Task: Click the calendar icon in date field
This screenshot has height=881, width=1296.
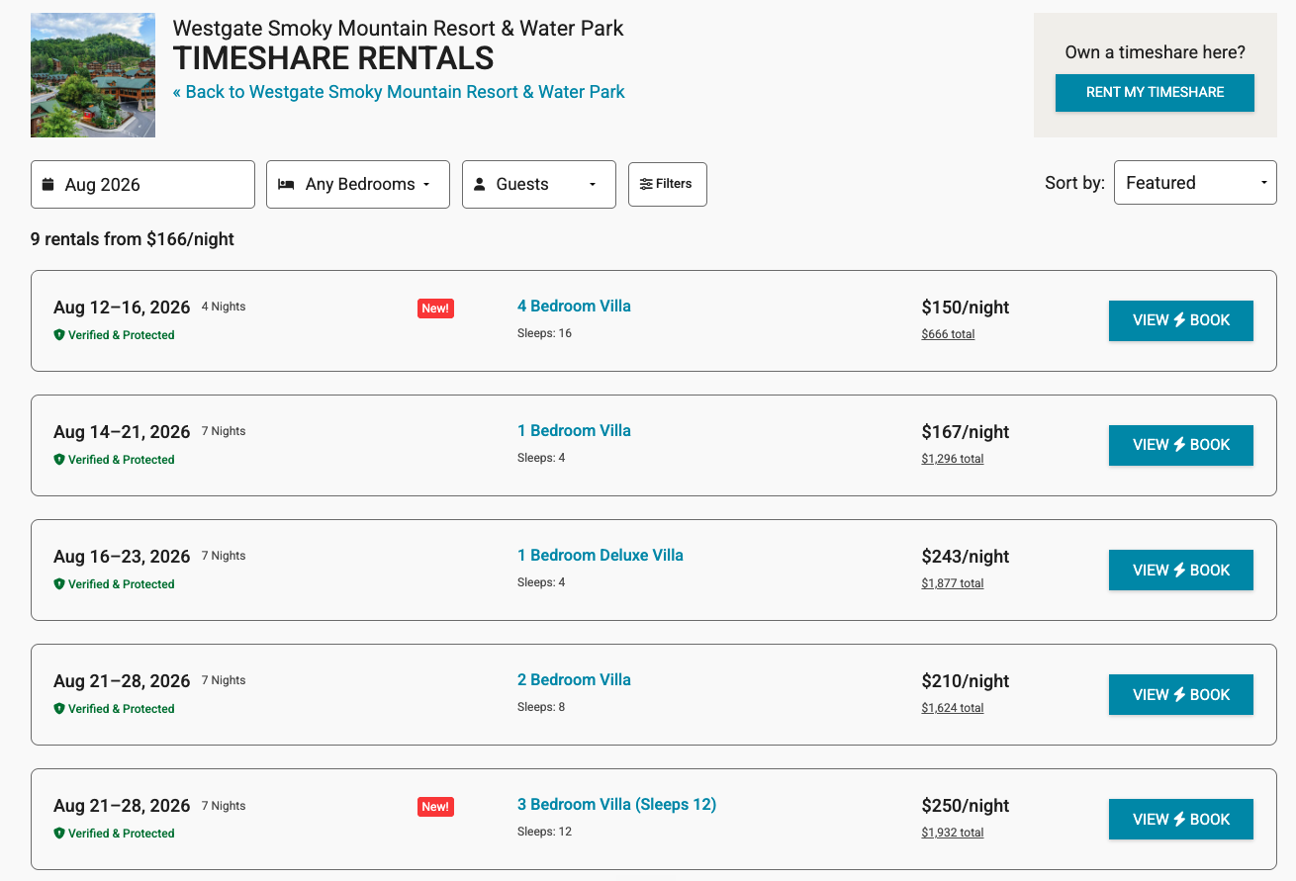Action: click(x=48, y=185)
